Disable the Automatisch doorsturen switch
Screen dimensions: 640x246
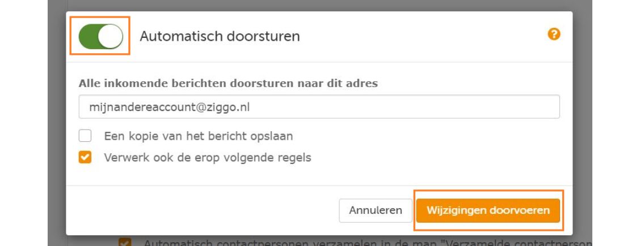(x=100, y=36)
